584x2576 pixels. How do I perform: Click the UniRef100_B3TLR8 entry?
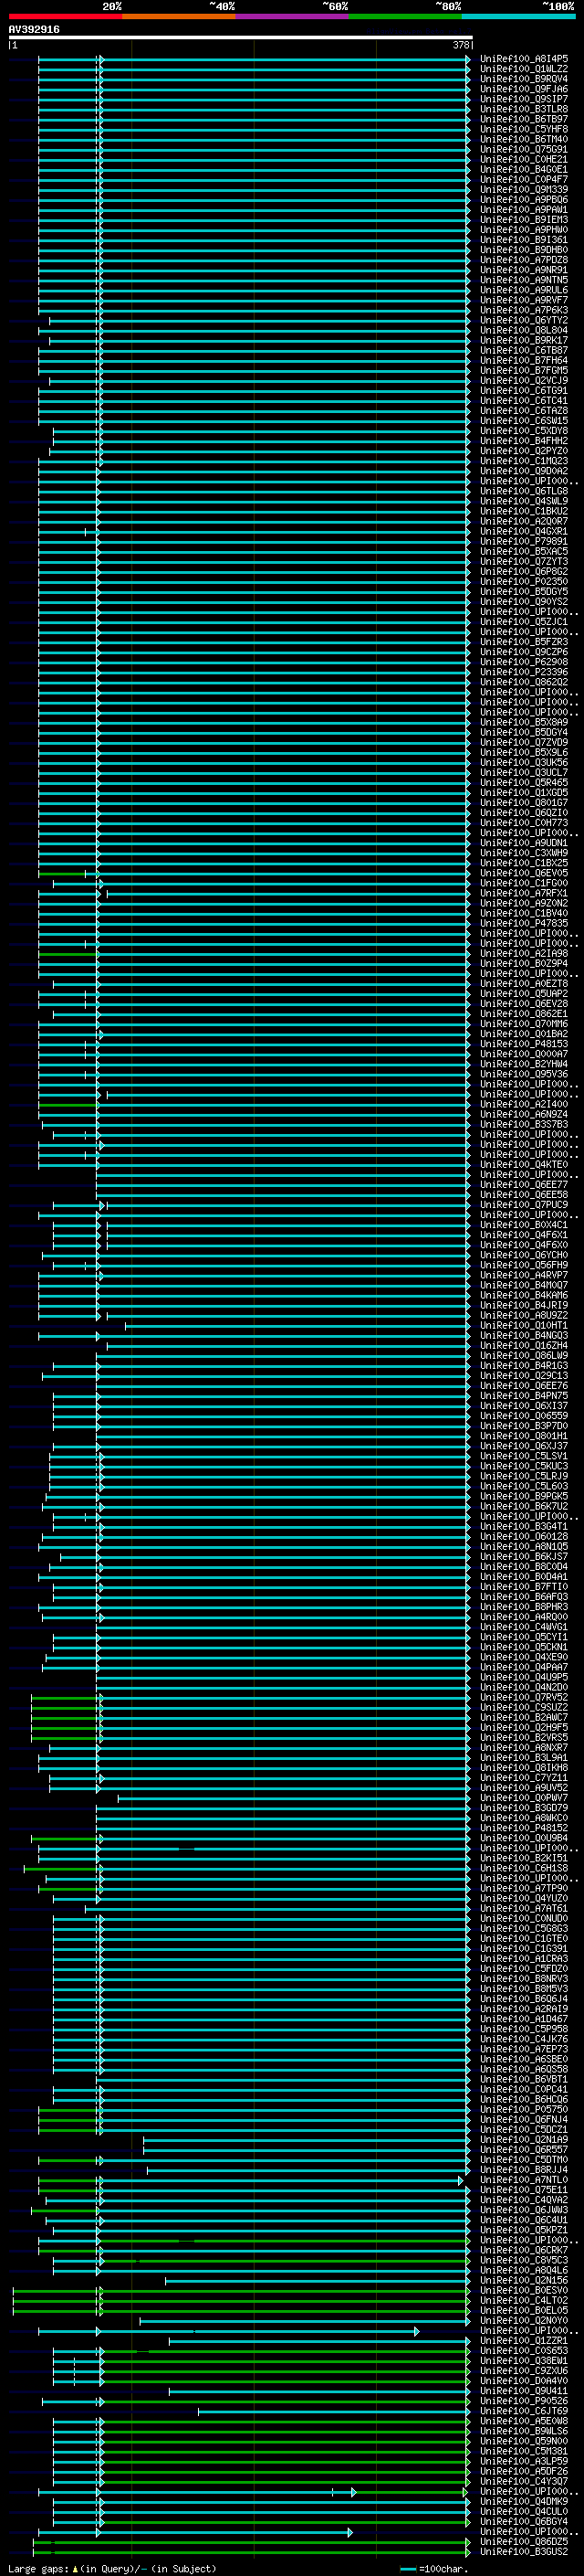pos(524,109)
